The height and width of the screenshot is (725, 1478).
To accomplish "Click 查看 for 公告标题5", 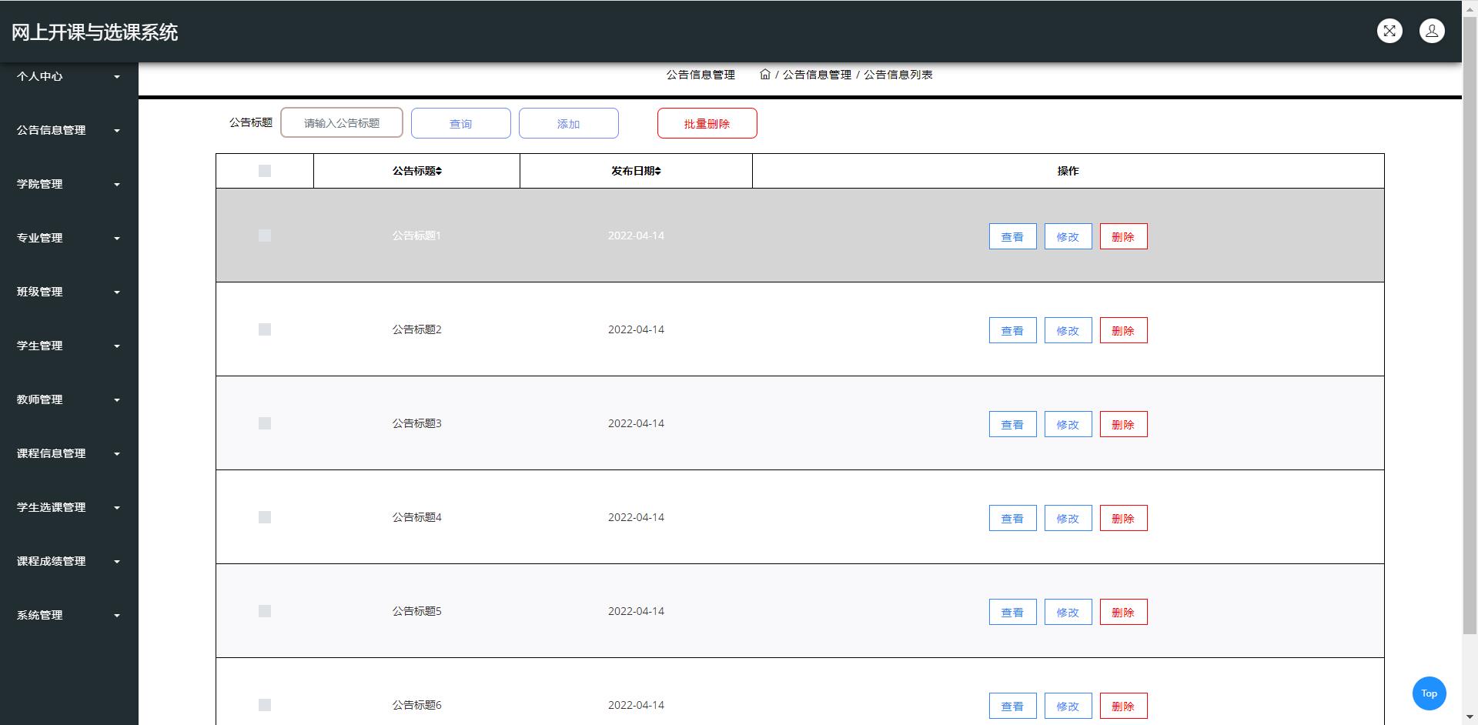I will point(1013,612).
